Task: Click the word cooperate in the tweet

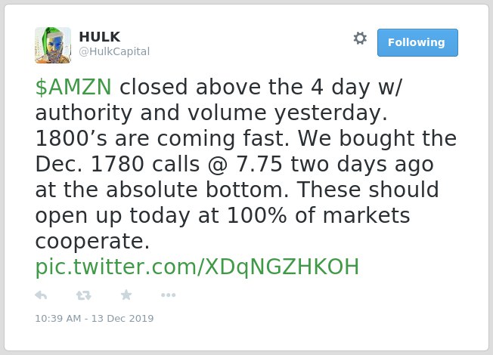Action: click(89, 241)
